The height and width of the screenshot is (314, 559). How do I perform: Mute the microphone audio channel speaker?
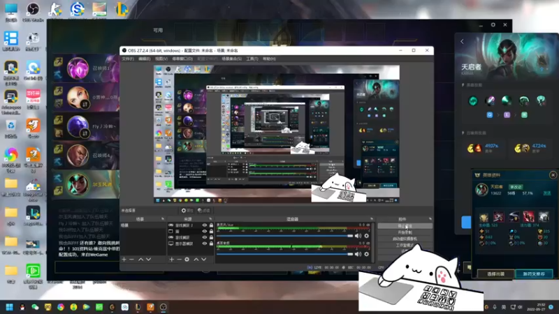click(x=358, y=236)
